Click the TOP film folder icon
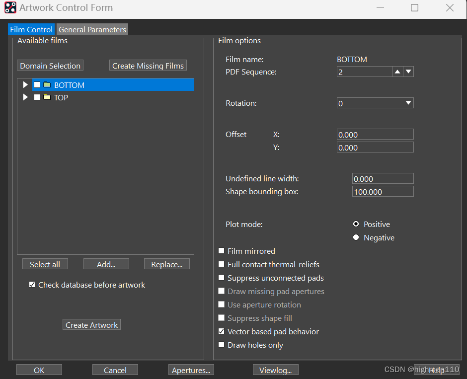Screen dimensions: 467x379 (47, 97)
